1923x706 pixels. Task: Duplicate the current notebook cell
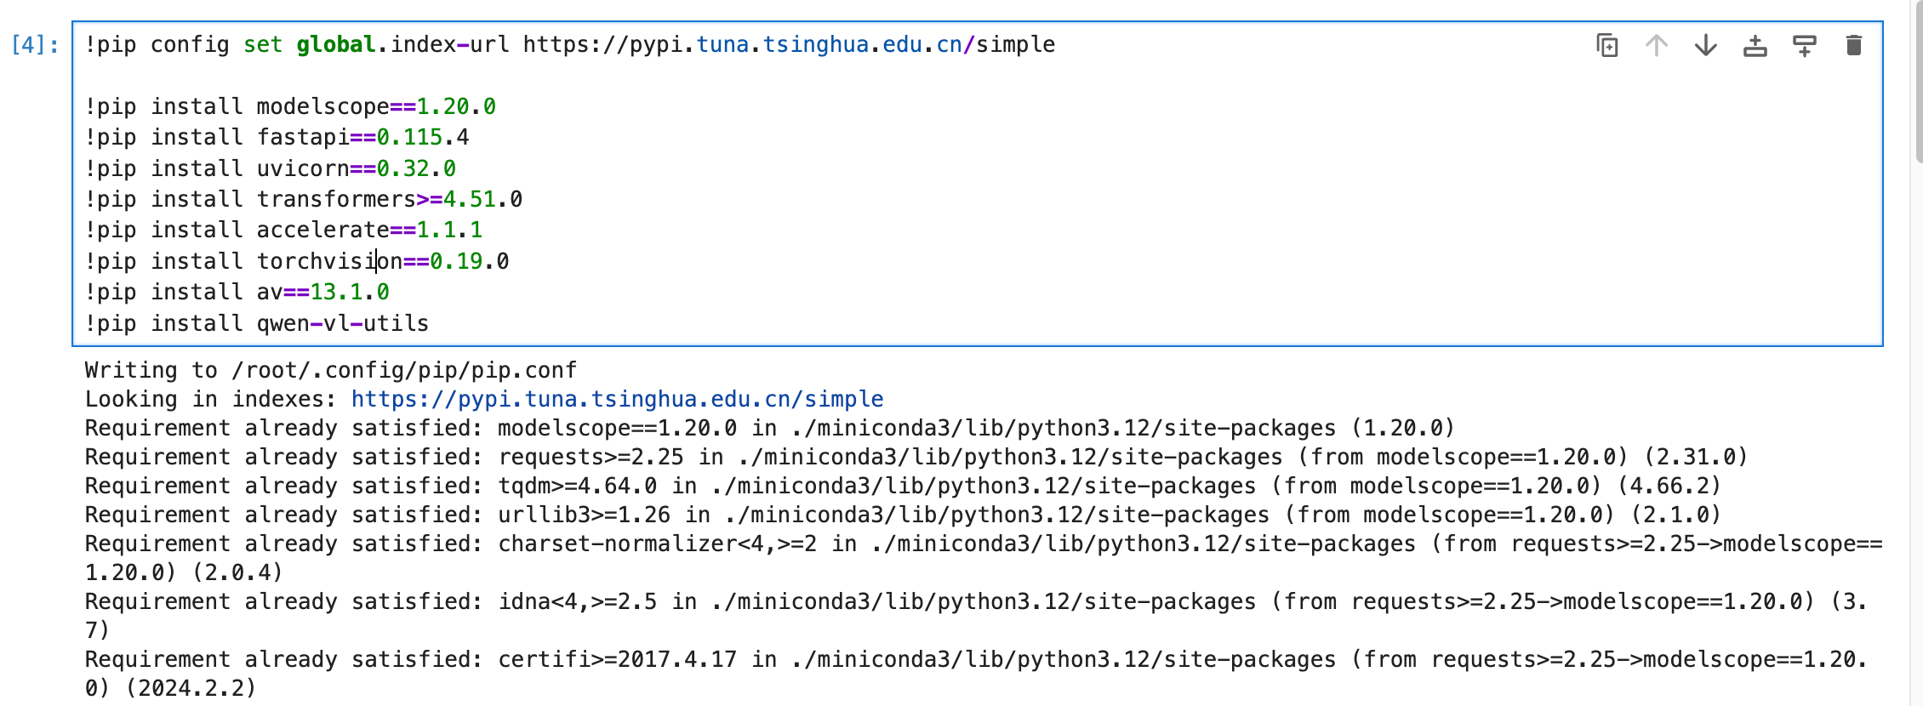pyautogui.click(x=1606, y=45)
